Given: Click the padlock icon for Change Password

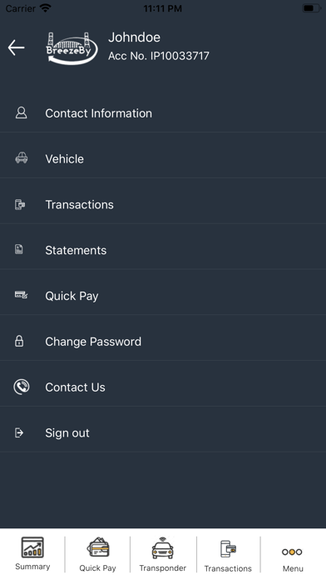Looking at the screenshot, I should pyautogui.click(x=19, y=341).
